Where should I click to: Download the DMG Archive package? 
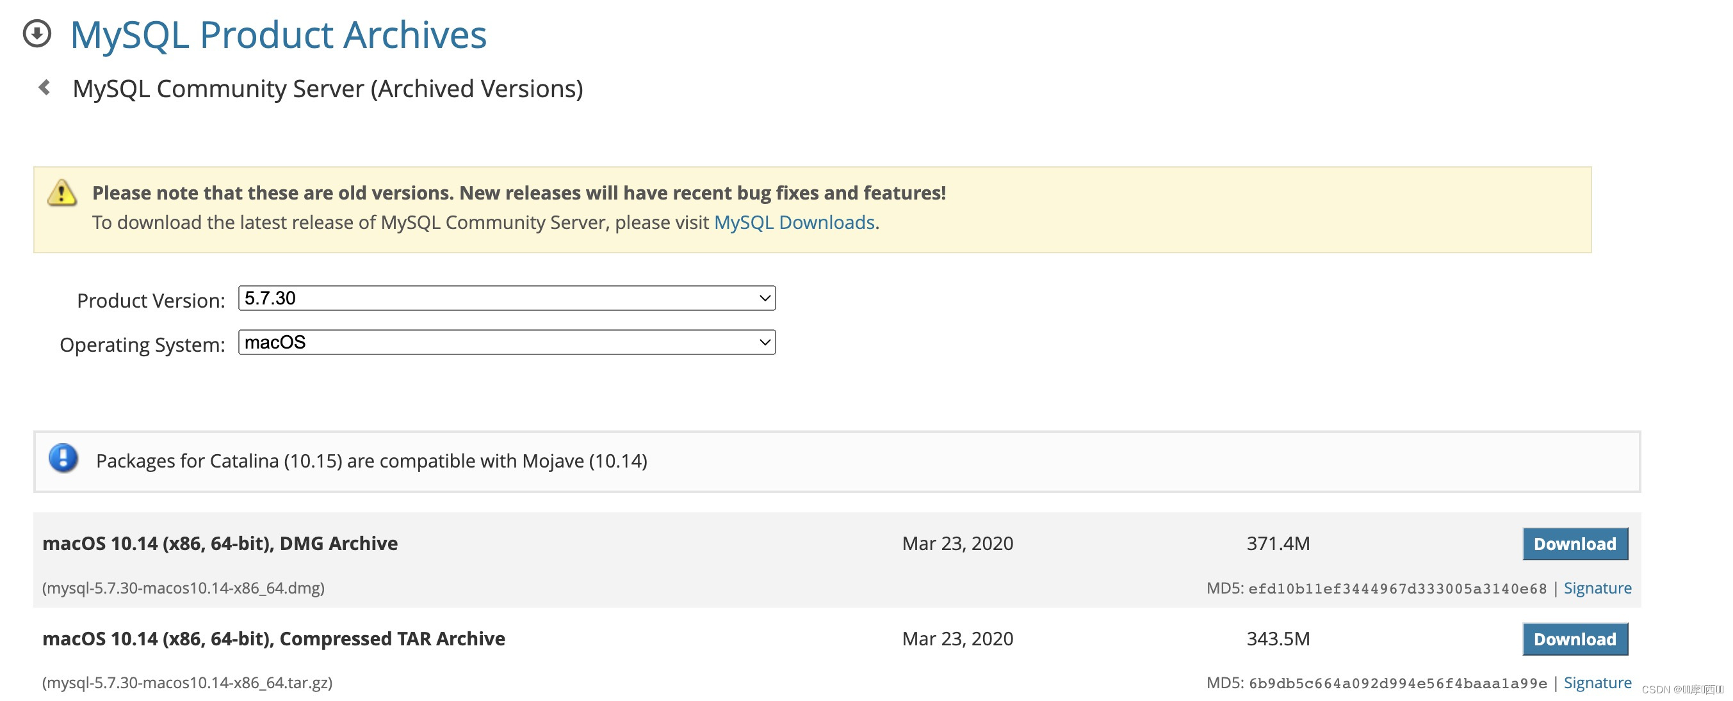tap(1575, 544)
